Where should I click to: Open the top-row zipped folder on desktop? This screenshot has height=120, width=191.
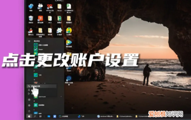[x=59, y=7]
